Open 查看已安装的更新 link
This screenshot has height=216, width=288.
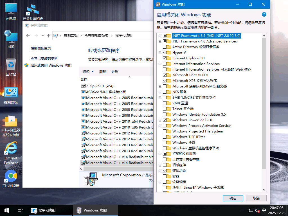coord(44,58)
